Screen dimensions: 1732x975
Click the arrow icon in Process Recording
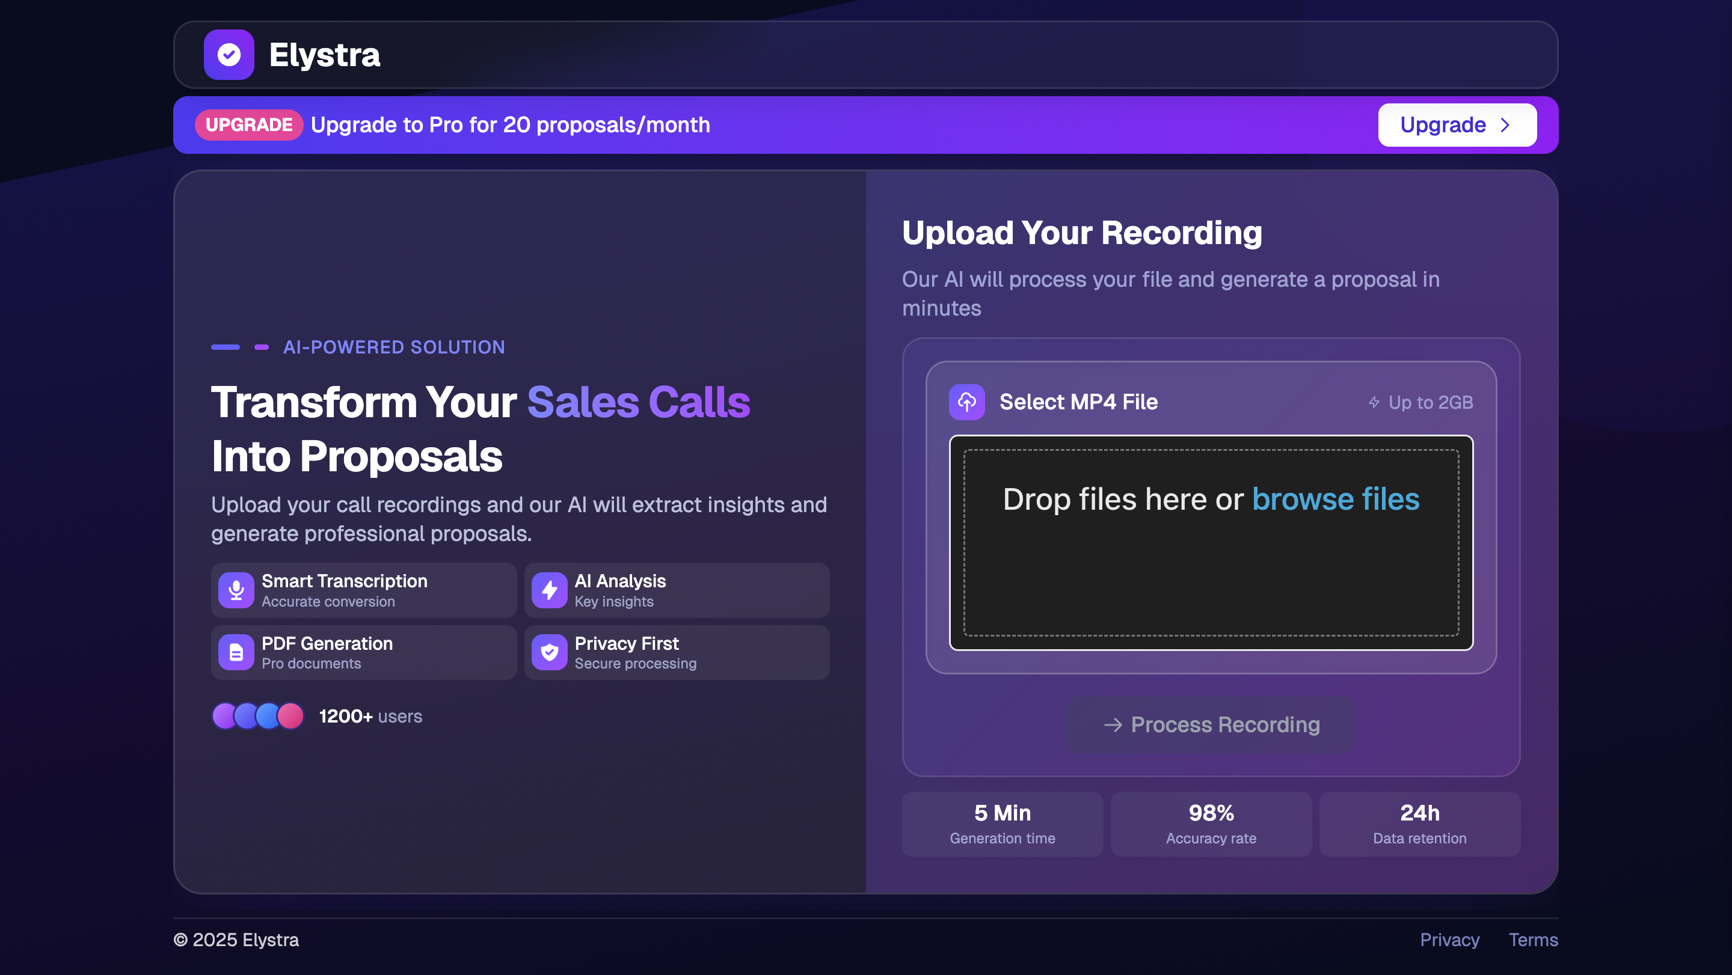1113,724
